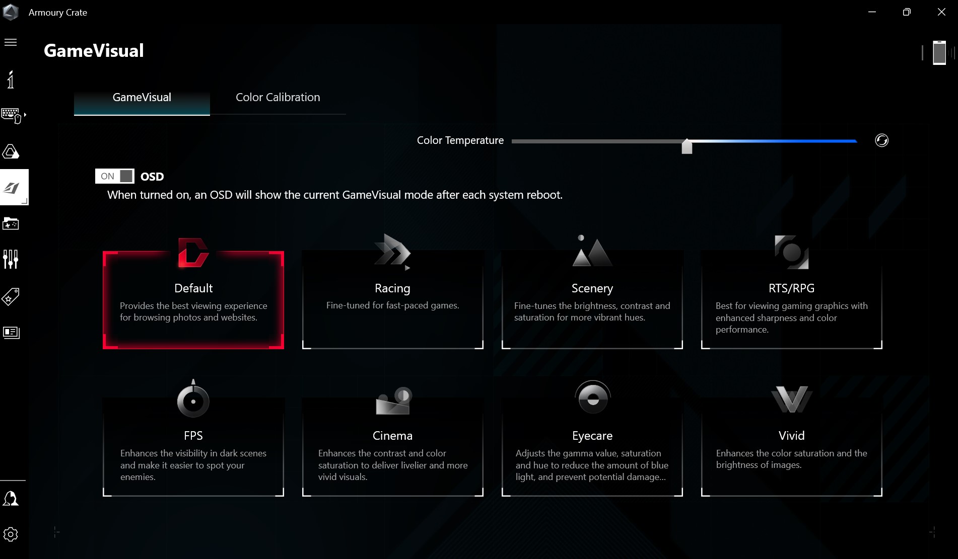Turn off the OSD toggle
The height and width of the screenshot is (559, 958).
114,176
